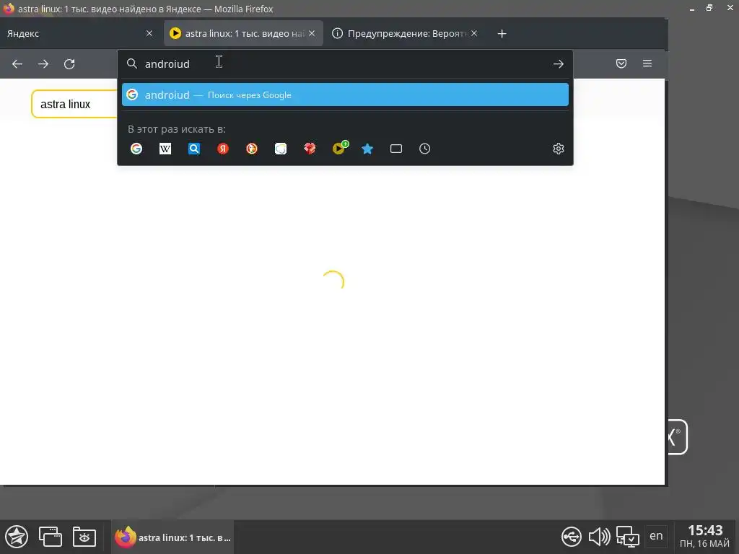Open Firefox hamburger application menu
The image size is (739, 554).
(x=647, y=63)
